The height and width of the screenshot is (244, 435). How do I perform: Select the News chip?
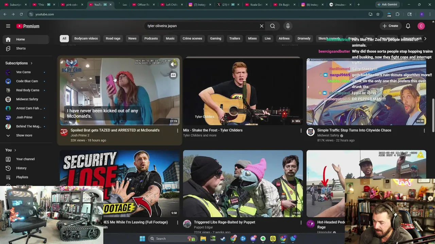click(132, 38)
